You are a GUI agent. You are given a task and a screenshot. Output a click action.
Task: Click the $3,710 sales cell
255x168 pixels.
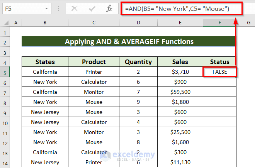[180, 72]
